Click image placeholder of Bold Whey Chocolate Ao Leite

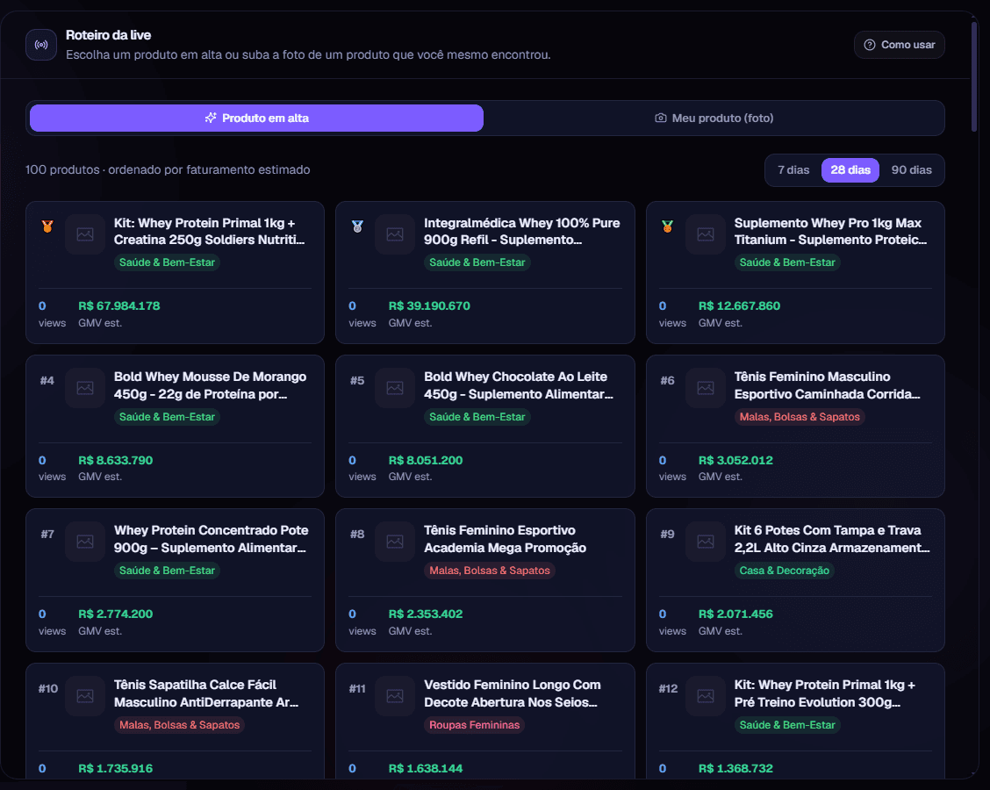click(x=395, y=388)
